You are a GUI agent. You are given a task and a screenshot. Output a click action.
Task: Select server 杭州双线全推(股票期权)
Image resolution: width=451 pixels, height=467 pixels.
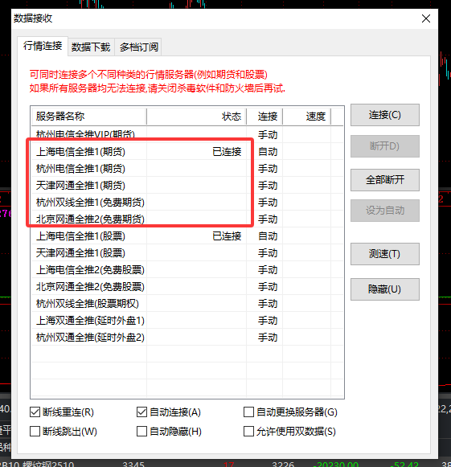pyautogui.click(x=187, y=304)
